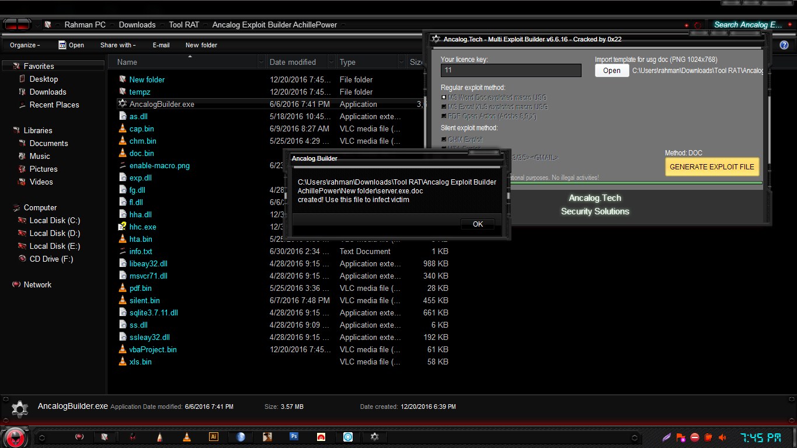Select Local Disk (D:) in navigation pane
This screenshot has width=797, height=448.
[x=55, y=233]
